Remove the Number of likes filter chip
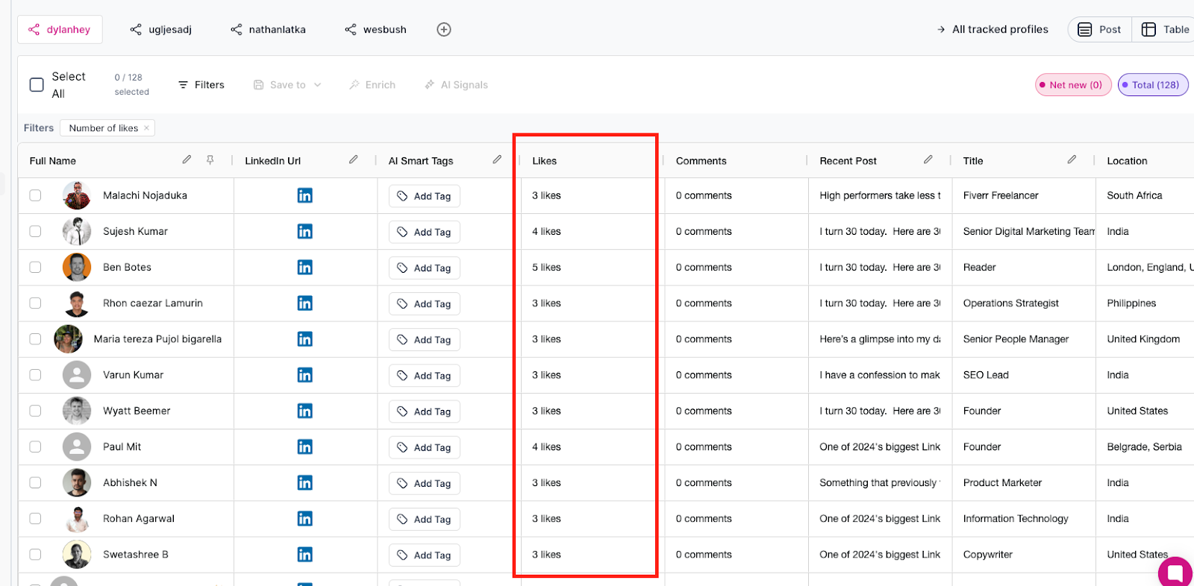Image resolution: width=1194 pixels, height=586 pixels. tap(147, 128)
